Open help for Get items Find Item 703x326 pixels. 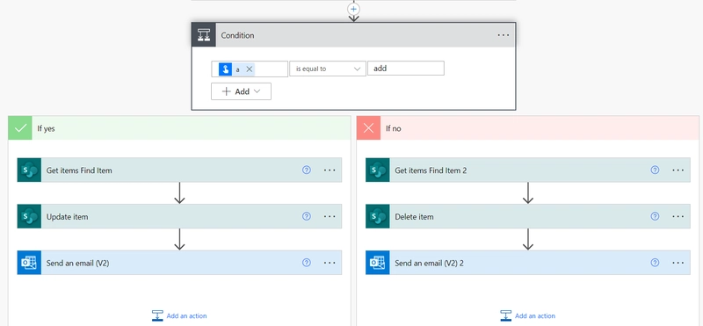(x=306, y=170)
